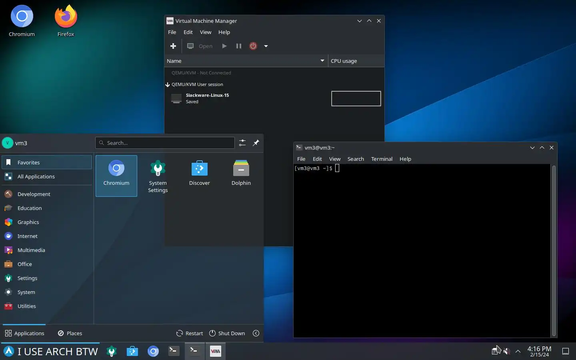Screen dimensions: 576x360
Task: Click the Slackware VM CPU usage graph
Action: point(356,98)
